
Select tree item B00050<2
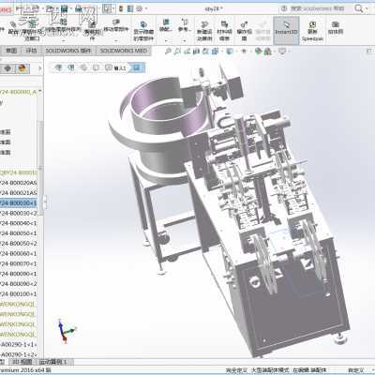[18, 243]
